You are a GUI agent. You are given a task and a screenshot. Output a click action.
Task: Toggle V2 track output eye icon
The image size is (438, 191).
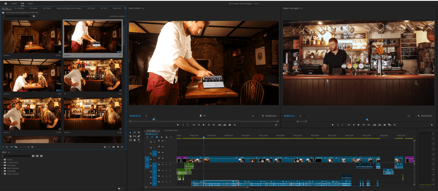click(163, 153)
